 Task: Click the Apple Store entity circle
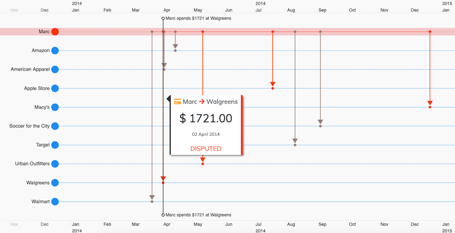(x=55, y=89)
